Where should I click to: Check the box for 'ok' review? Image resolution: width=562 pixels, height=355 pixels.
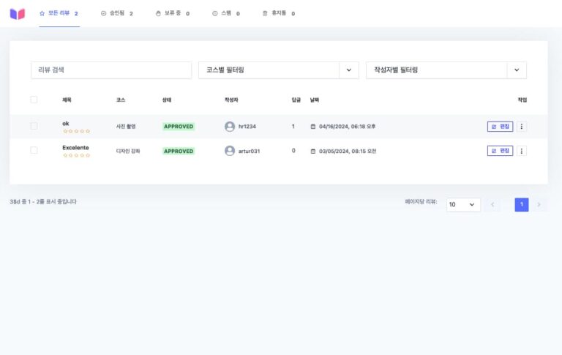click(34, 127)
